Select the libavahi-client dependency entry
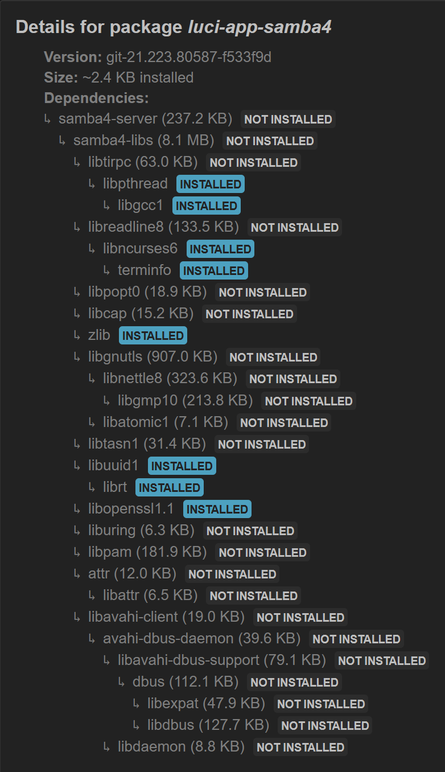 click(x=166, y=617)
